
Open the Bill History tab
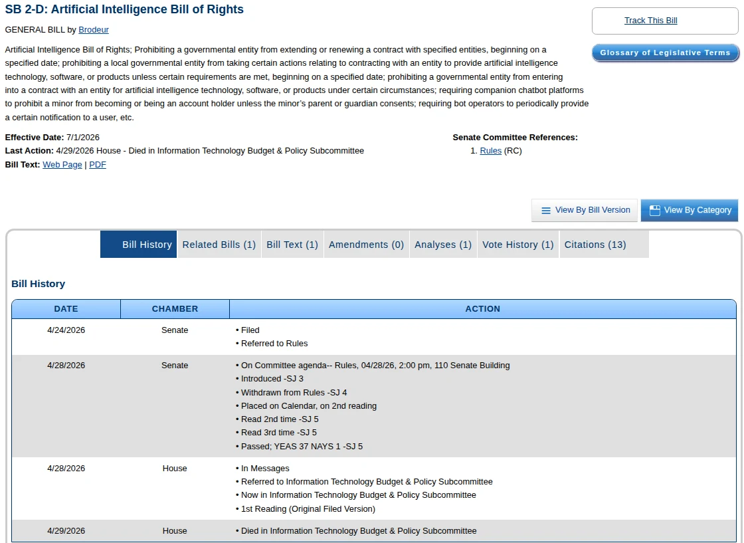pyautogui.click(x=139, y=245)
